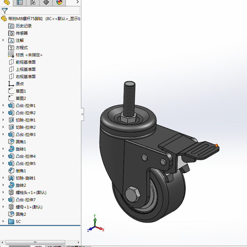
Task: Expand the 凸台-拉伸5 feature
Action: point(3,163)
